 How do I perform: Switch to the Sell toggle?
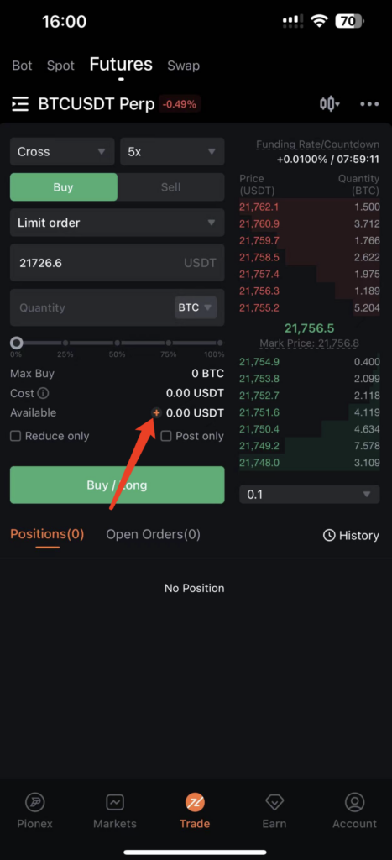pyautogui.click(x=170, y=187)
